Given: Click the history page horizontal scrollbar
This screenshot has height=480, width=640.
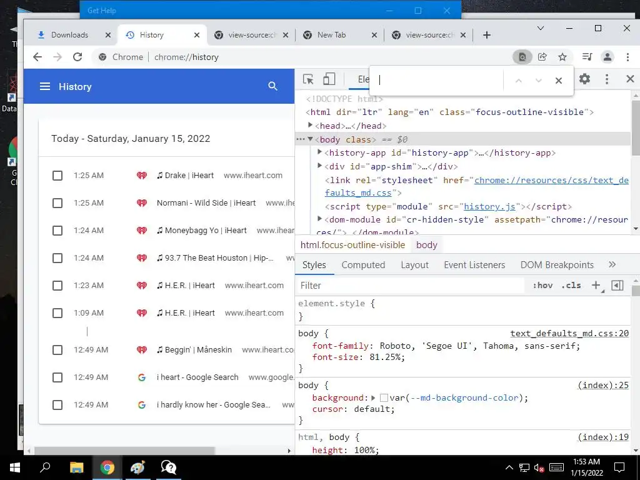Looking at the screenshot, I should click(x=124, y=451).
